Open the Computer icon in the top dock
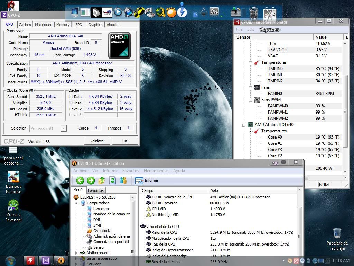 (75, 12)
